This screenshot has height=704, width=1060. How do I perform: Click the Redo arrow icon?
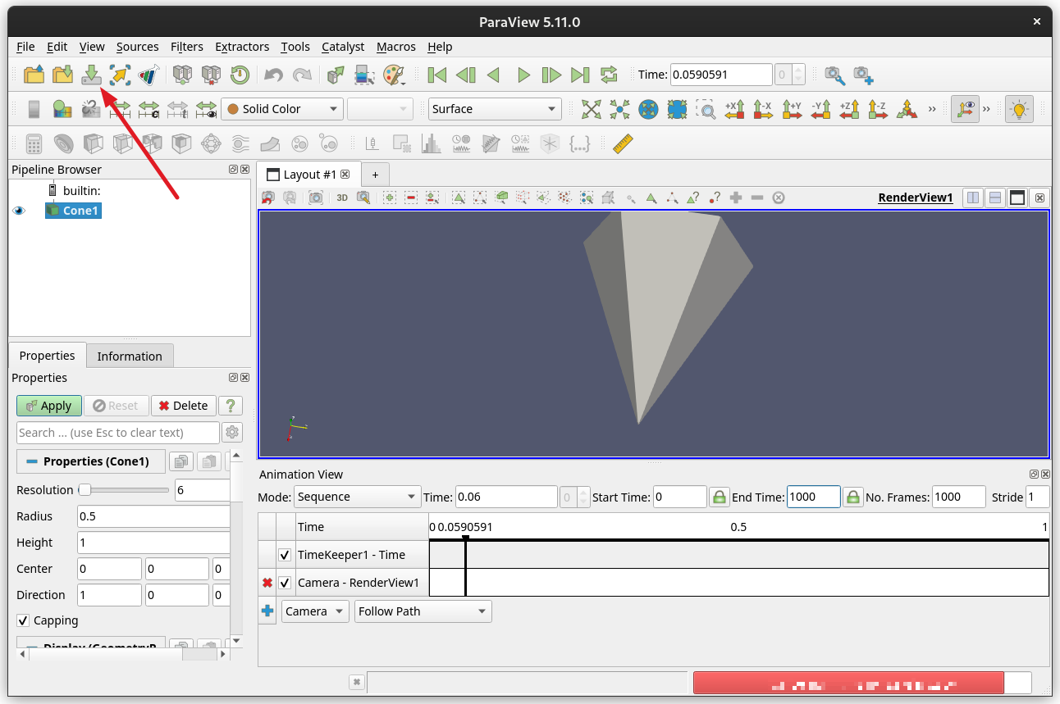303,75
